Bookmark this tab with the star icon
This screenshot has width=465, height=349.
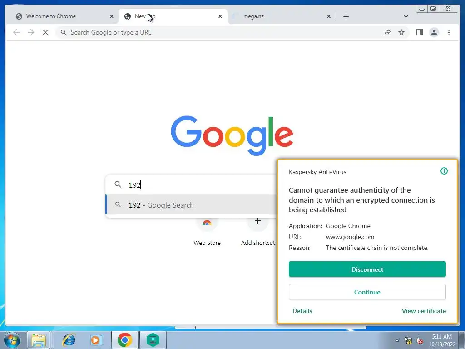pos(401,32)
